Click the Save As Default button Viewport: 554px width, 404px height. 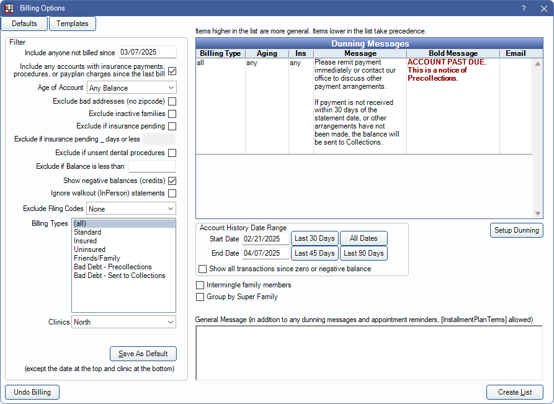pyautogui.click(x=143, y=354)
